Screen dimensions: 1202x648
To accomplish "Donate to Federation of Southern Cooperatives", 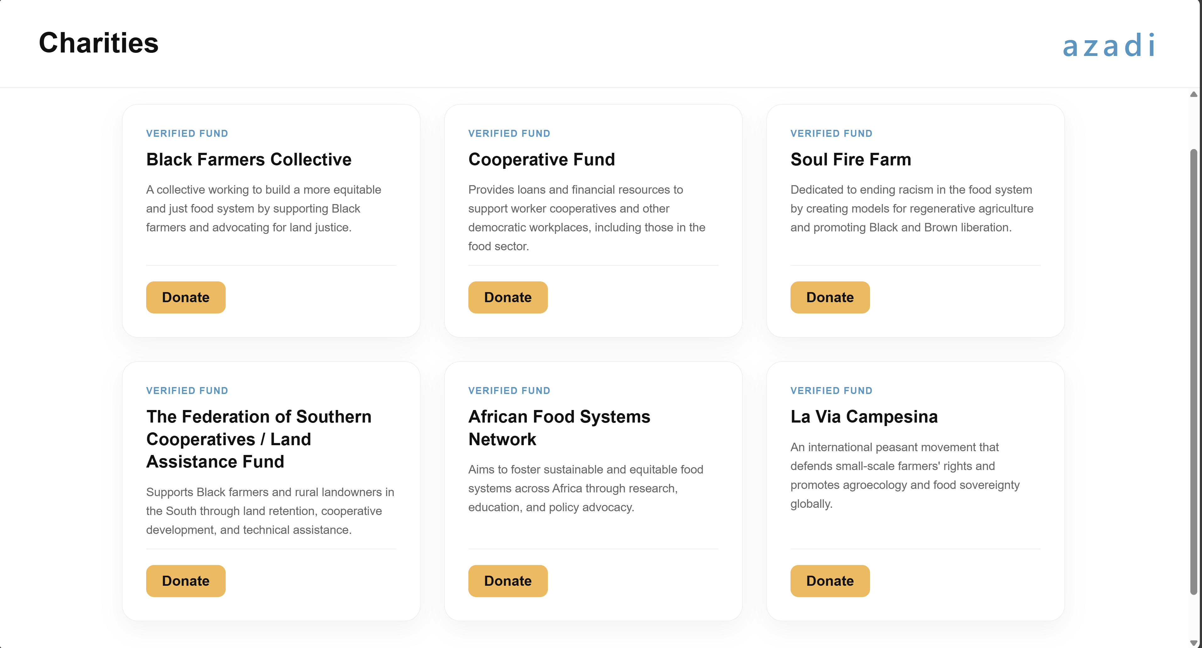I will [186, 580].
